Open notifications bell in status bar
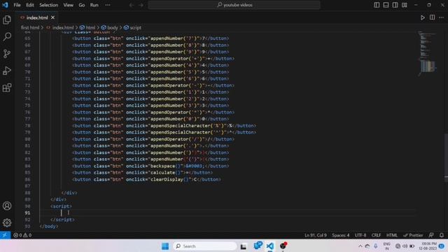Image resolution: width=448 pixels, height=252 pixels. pyautogui.click(x=442, y=235)
